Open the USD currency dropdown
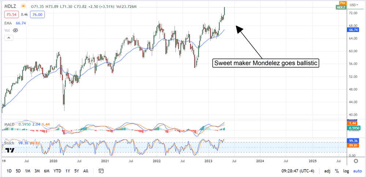Image resolution: width=366 pixels, height=177 pixels. pos(354,5)
